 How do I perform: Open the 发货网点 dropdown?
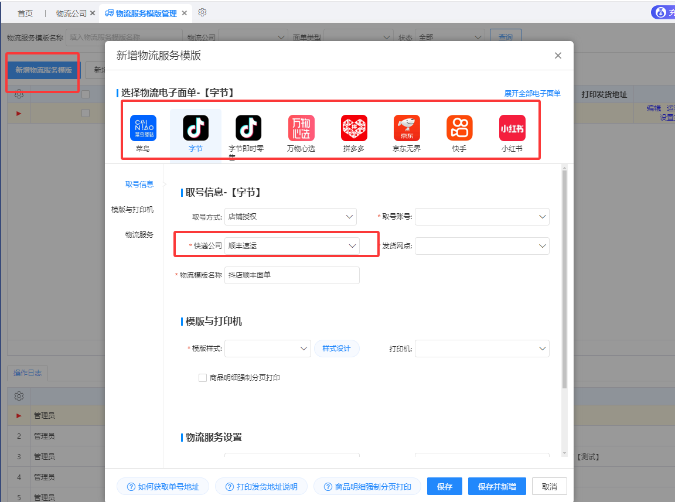482,246
